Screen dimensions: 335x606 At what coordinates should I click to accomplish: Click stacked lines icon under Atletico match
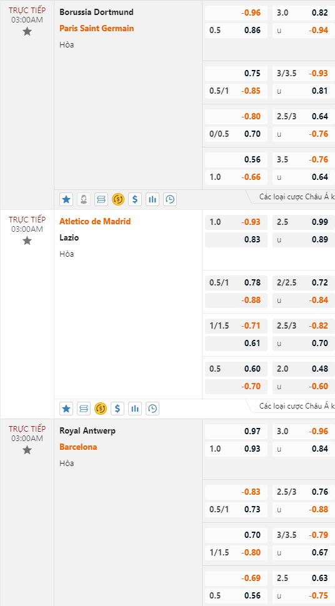(x=84, y=409)
